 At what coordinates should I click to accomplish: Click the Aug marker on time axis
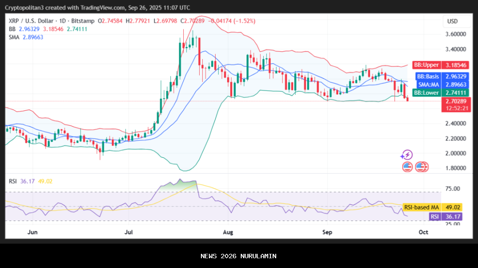click(228, 232)
